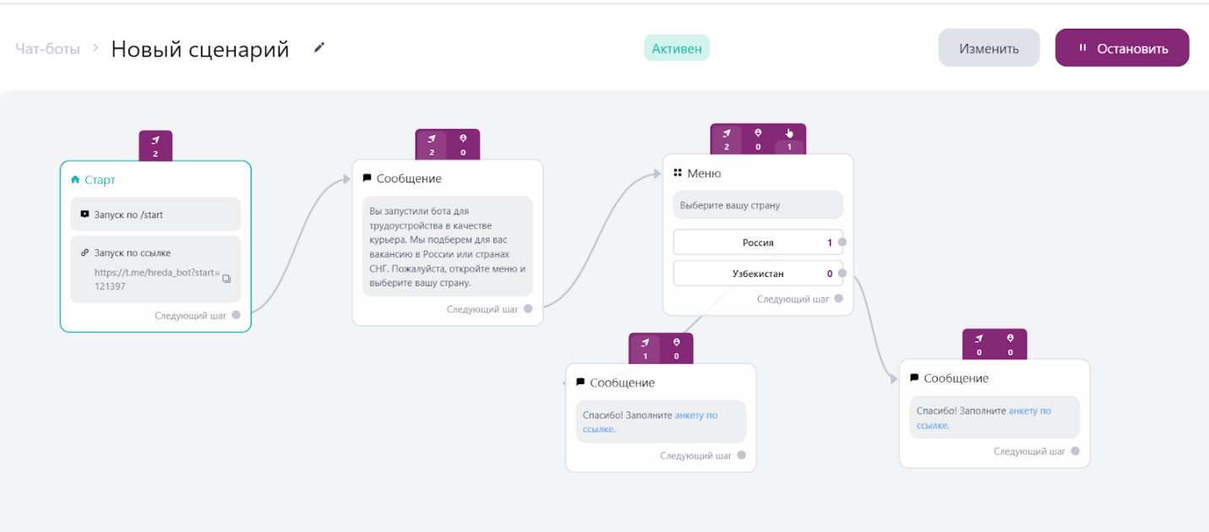The image size is (1209, 532).
Task: Click the Активен status badge
Action: [x=677, y=48]
